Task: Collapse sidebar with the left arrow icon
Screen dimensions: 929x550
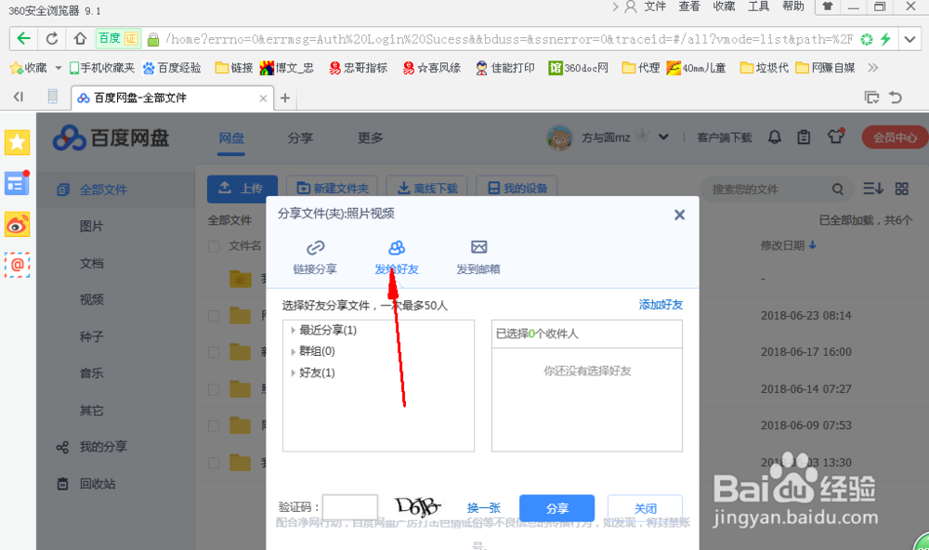Action: 19,97
